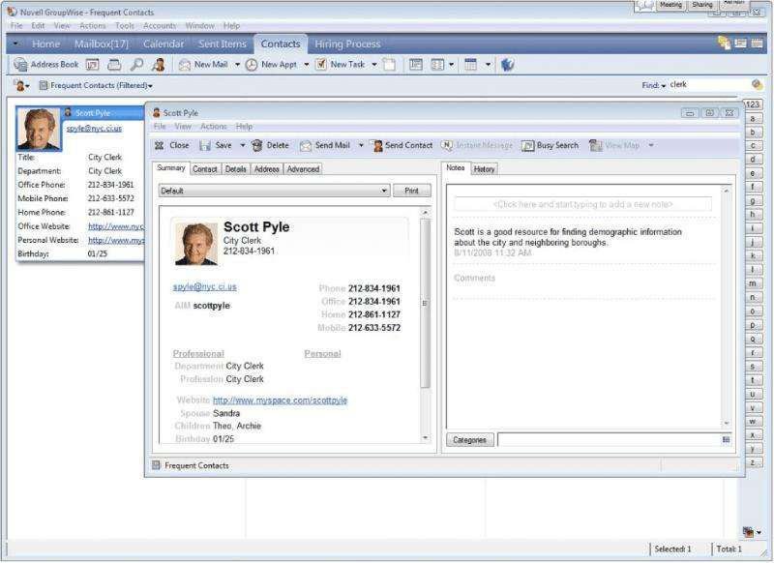774x563 pixels.
Task: Open the New Mail dropdown arrow
Action: (237, 65)
